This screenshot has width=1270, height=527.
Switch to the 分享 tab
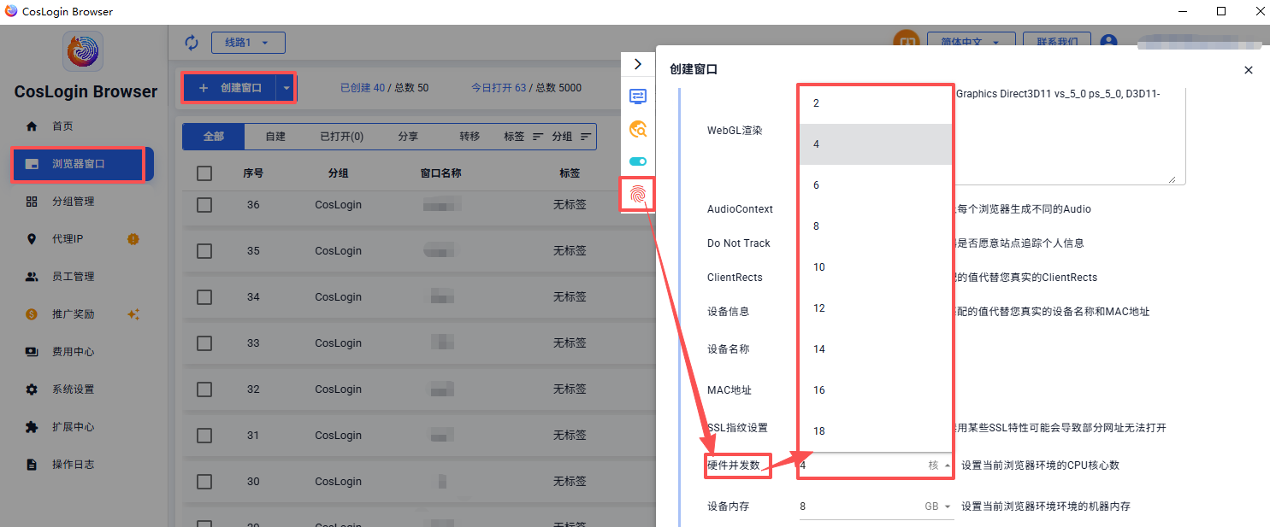[x=408, y=137]
